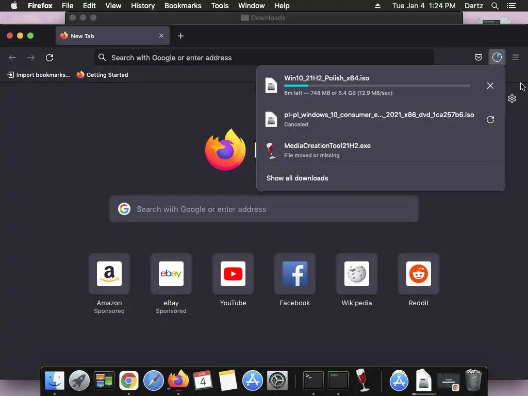This screenshot has height=396, width=528.
Task: Click the Win10 ISO download progress bar
Action: 377,86
